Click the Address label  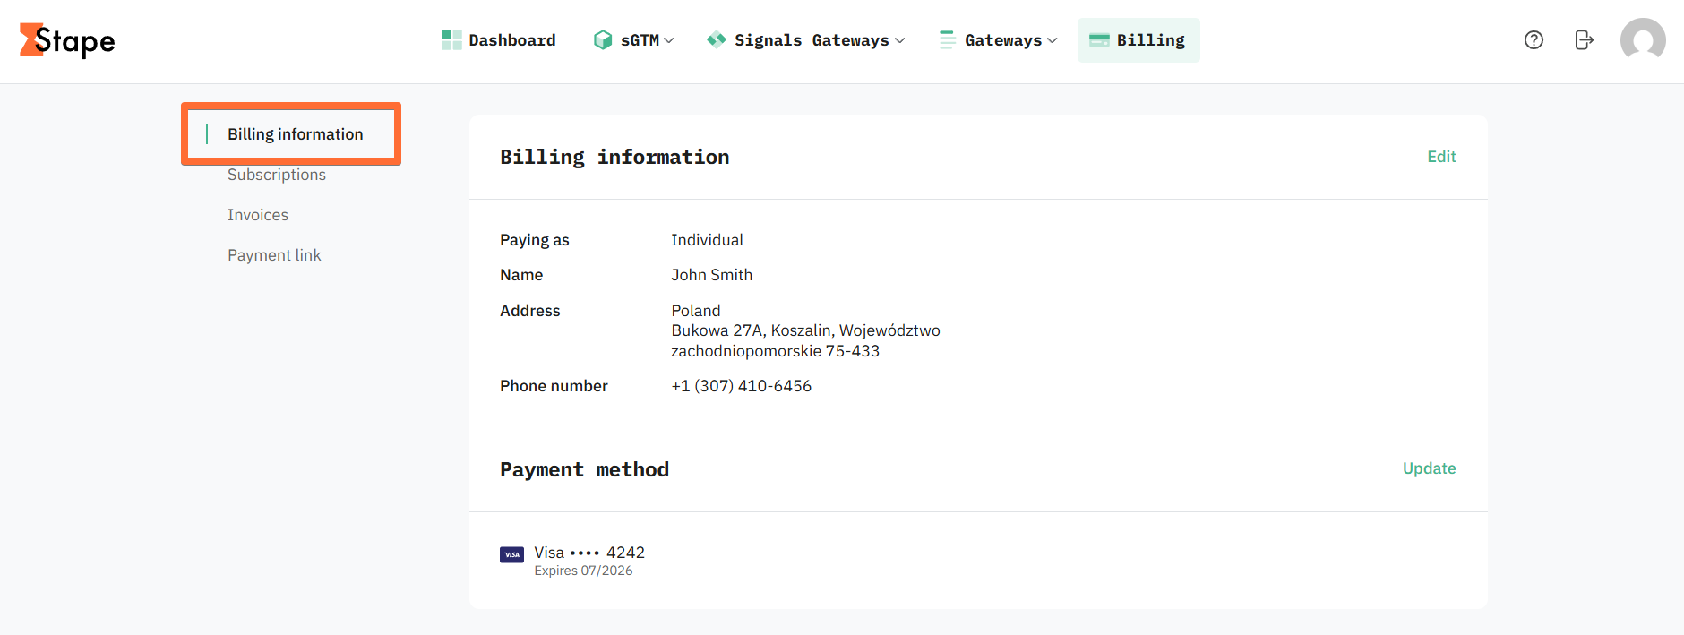pos(530,311)
